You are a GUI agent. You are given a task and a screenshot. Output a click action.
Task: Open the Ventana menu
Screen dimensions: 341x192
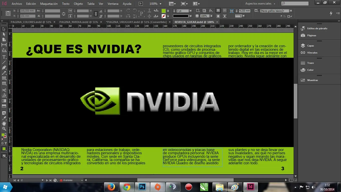pos(113,4)
